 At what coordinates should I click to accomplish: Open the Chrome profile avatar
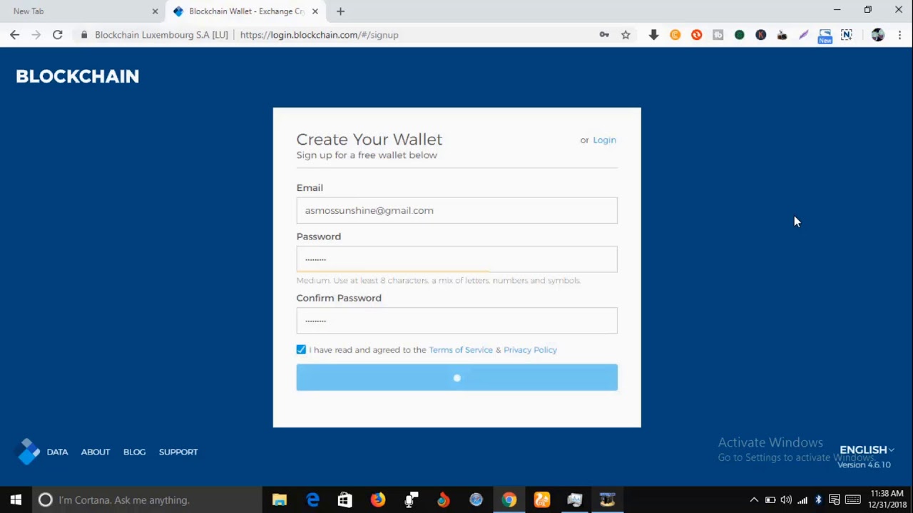(877, 34)
